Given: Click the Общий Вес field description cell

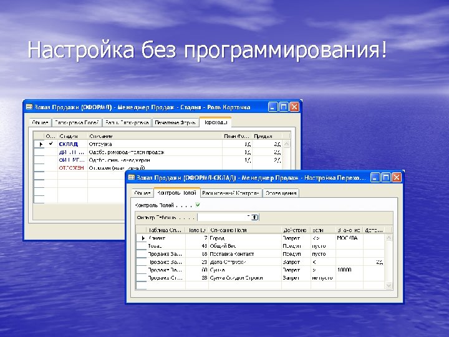Looking at the screenshot, I should (x=245, y=246).
